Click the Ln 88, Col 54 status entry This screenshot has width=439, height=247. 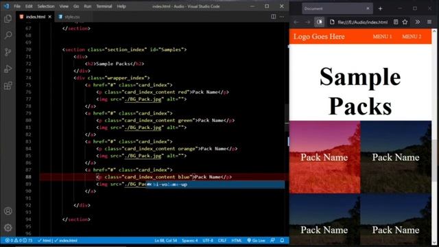pyautogui.click(x=165, y=240)
